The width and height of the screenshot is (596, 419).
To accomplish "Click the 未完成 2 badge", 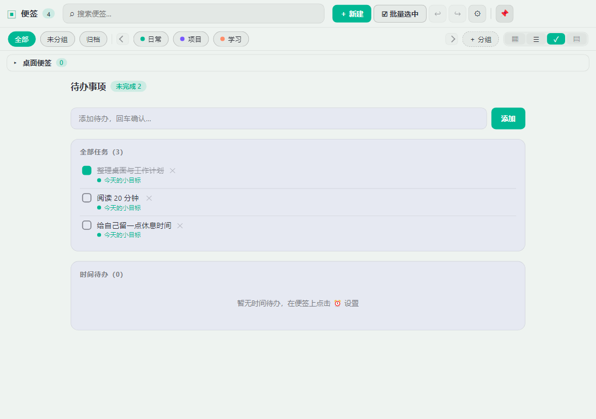I will pos(129,87).
